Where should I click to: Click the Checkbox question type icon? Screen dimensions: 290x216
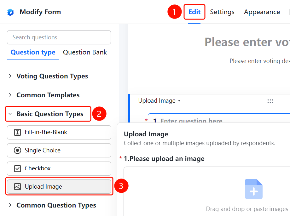[x=17, y=168]
